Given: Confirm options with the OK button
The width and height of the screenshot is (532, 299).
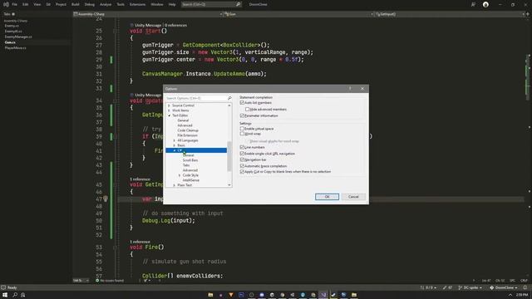Looking at the screenshot, I should (x=327, y=197).
